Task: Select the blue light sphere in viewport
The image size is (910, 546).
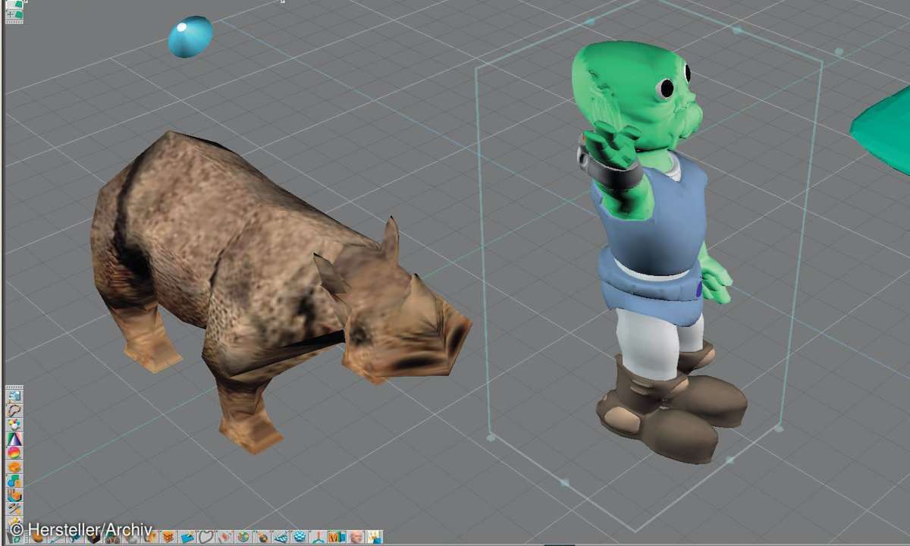Action: 188,33
